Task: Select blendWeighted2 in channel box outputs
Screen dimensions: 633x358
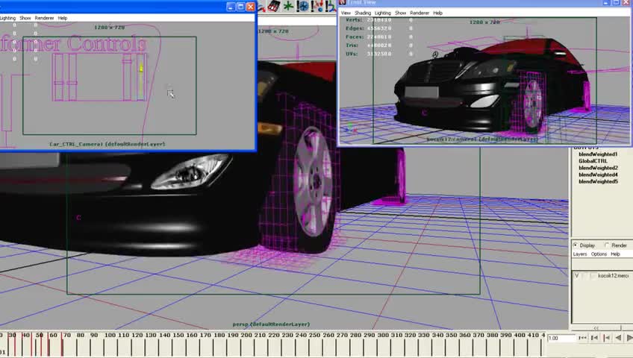Action: click(598, 168)
